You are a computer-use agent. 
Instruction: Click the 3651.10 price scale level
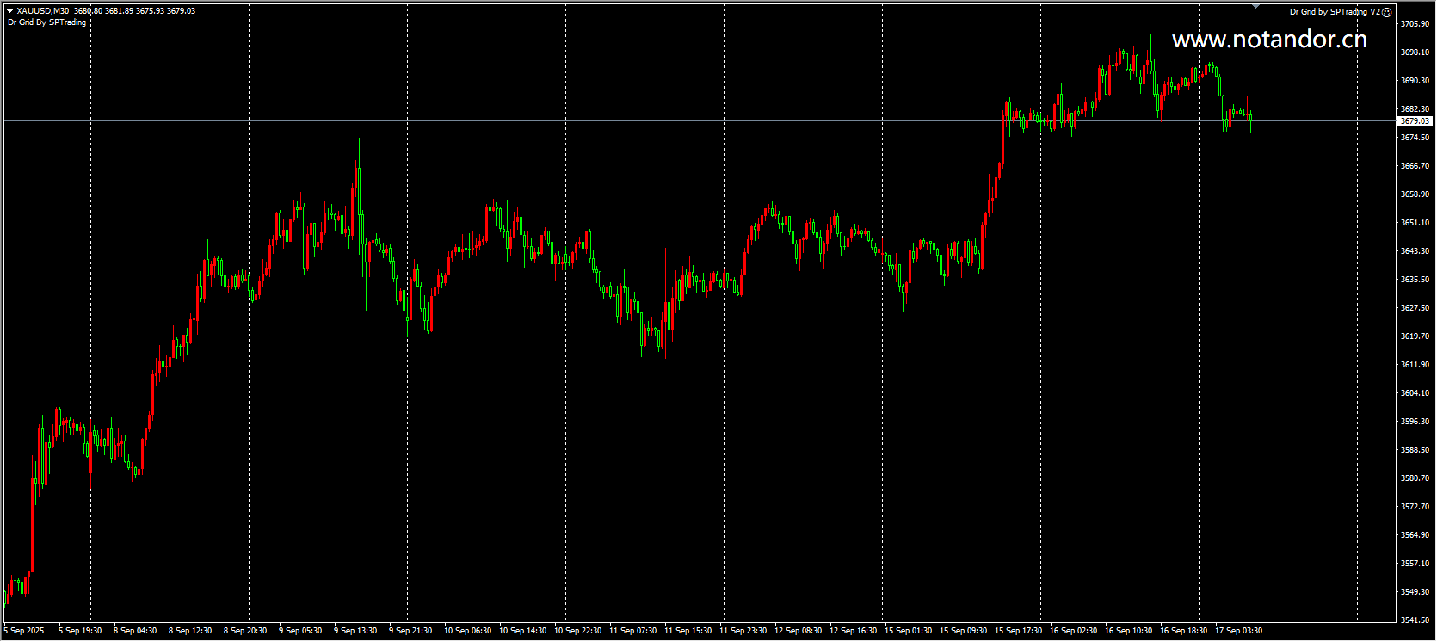(x=1415, y=223)
